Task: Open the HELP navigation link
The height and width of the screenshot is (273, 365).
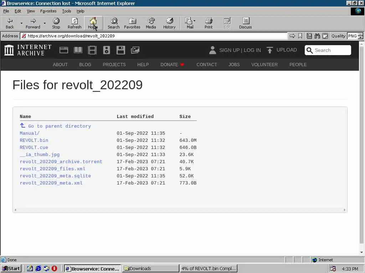Action: [143, 65]
